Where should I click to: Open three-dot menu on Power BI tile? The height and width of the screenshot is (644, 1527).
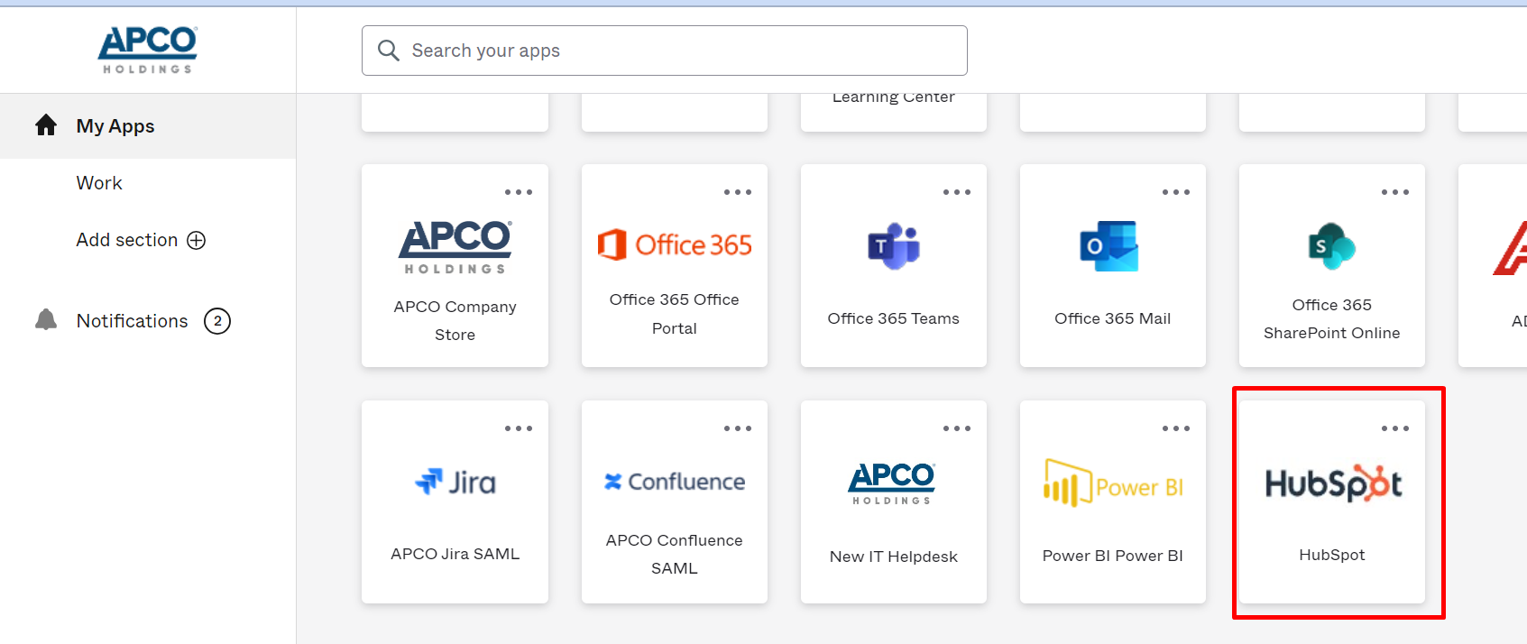click(1175, 428)
